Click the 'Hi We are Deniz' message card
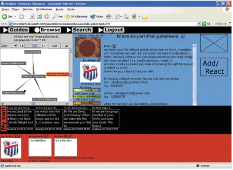 click(77, 118)
